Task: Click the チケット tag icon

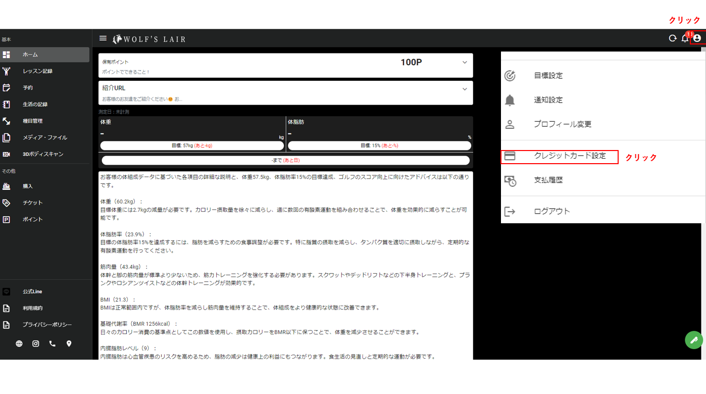Action: [7, 203]
